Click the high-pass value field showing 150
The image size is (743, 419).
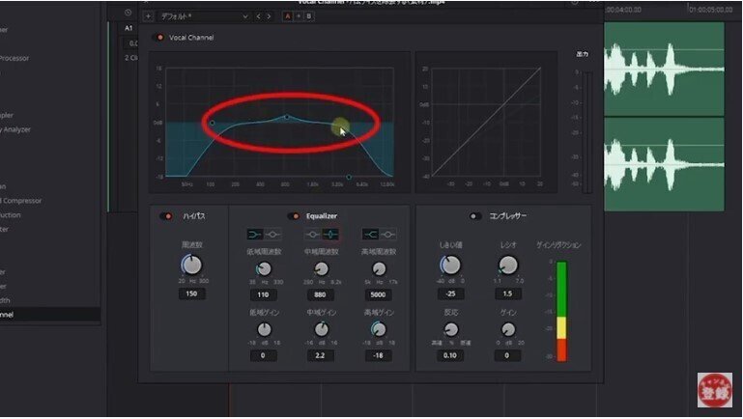point(191,294)
